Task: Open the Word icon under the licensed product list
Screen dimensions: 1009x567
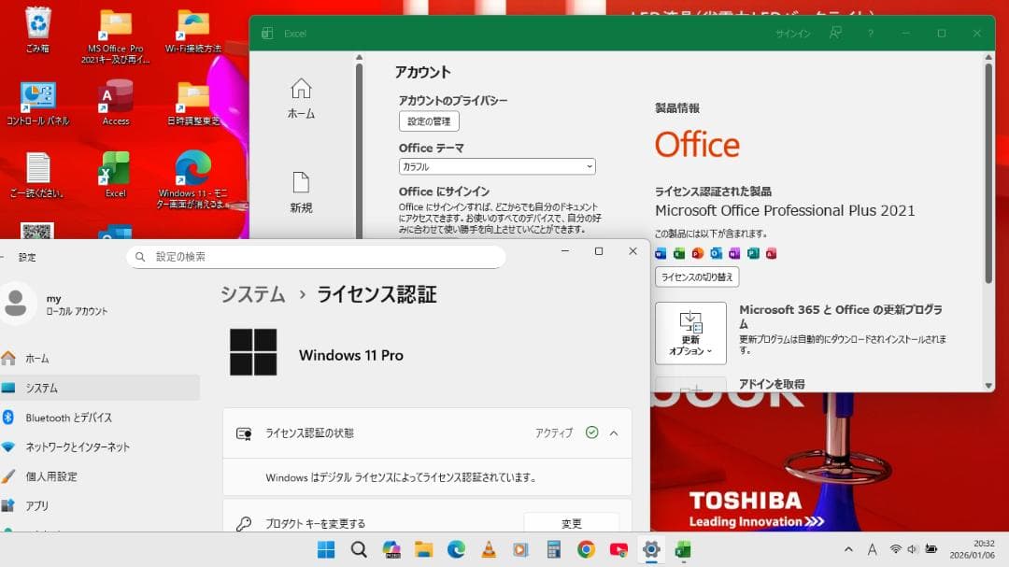Action: (x=661, y=253)
